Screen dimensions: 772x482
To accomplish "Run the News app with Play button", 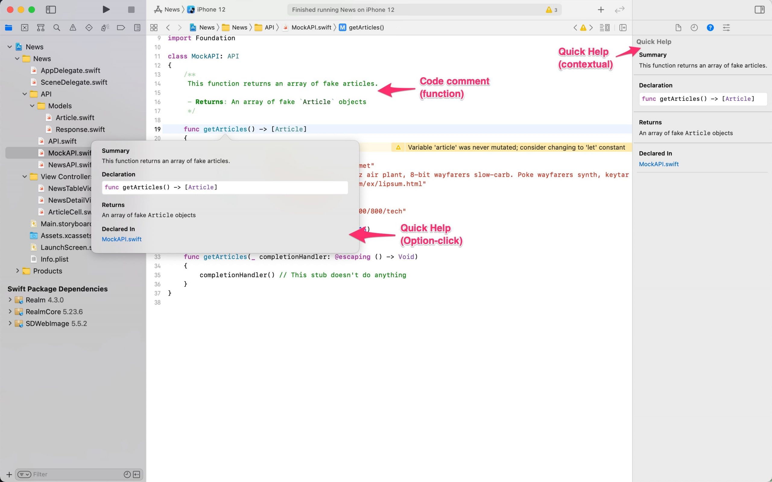I will 106,10.
